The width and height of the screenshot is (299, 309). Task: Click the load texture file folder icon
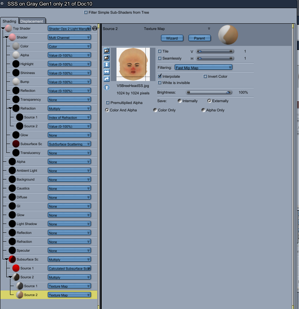pos(106,51)
